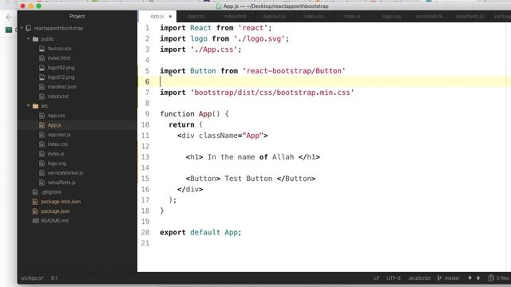Click the document icon in window title bar
Screen dimensions: 511x287
(x=219, y=6)
